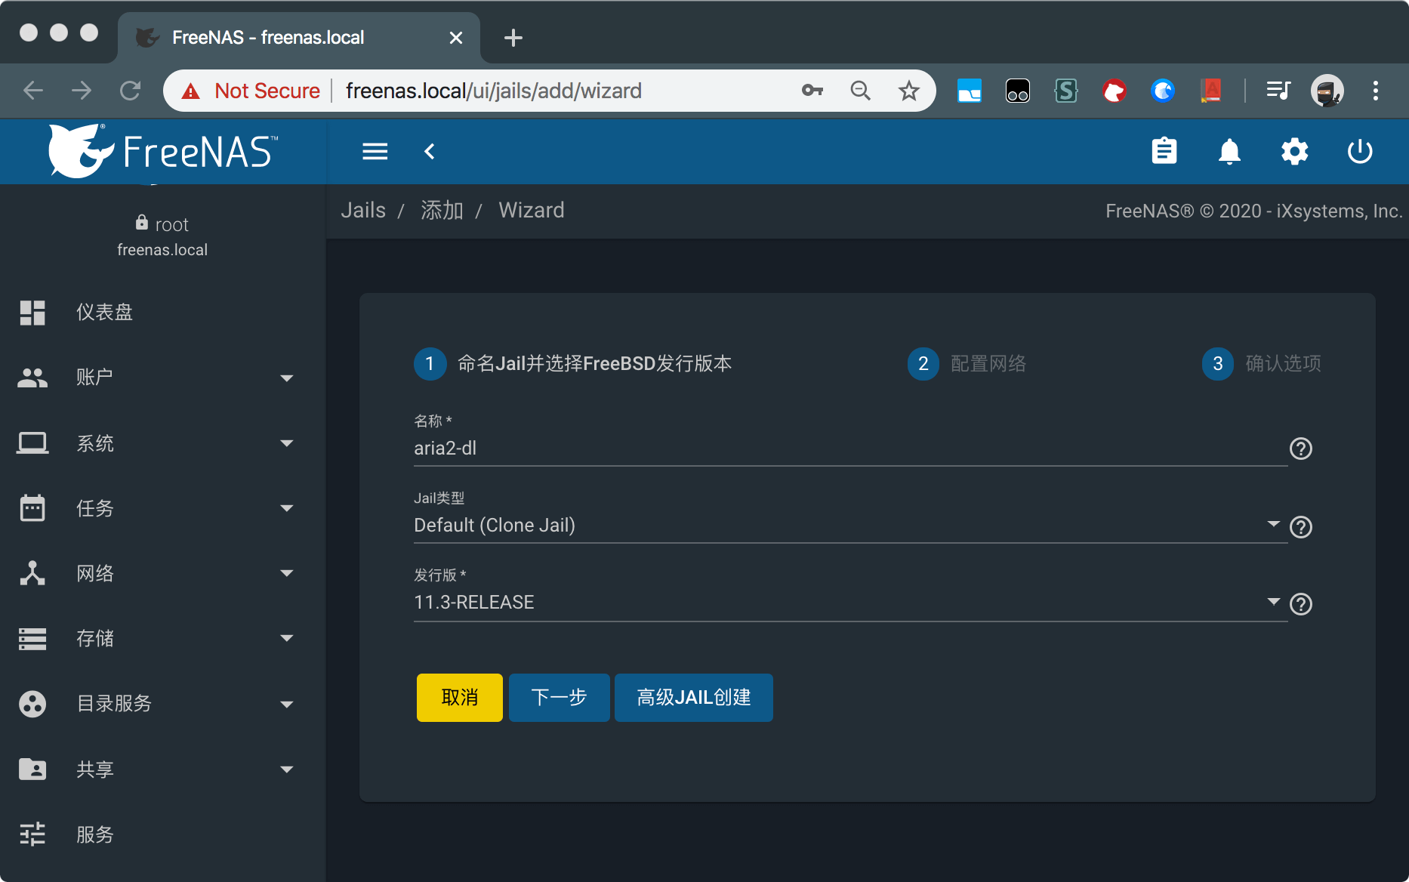
Task: Open FreeNAS settings gear icon
Action: tap(1295, 151)
